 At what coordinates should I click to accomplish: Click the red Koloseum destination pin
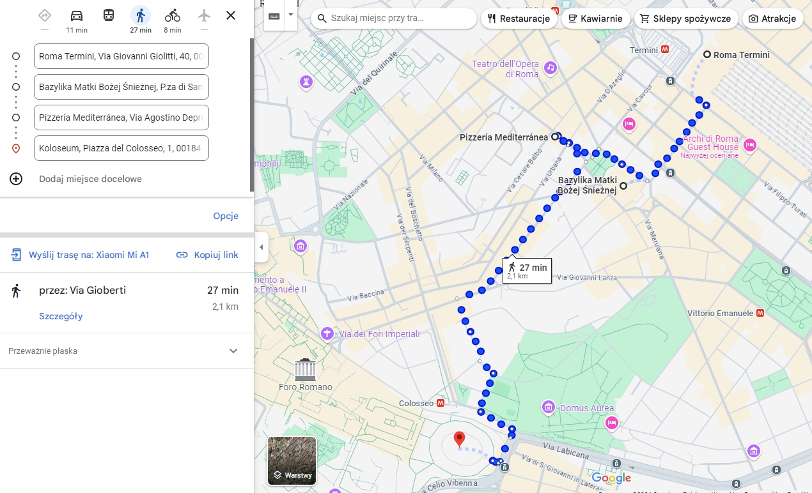[458, 439]
